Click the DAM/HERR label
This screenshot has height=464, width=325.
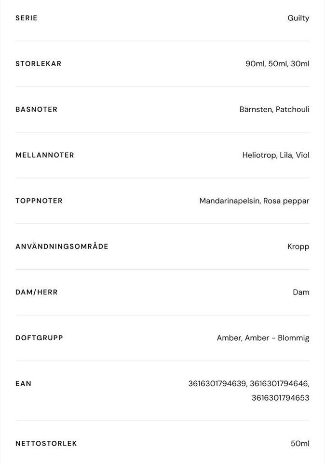[x=37, y=292]
